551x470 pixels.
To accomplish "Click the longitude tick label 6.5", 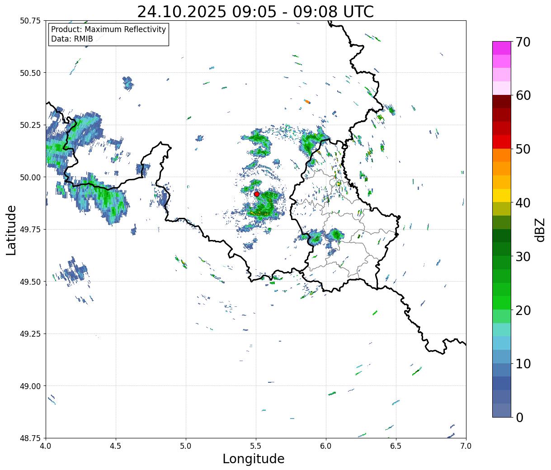I will [396, 446].
